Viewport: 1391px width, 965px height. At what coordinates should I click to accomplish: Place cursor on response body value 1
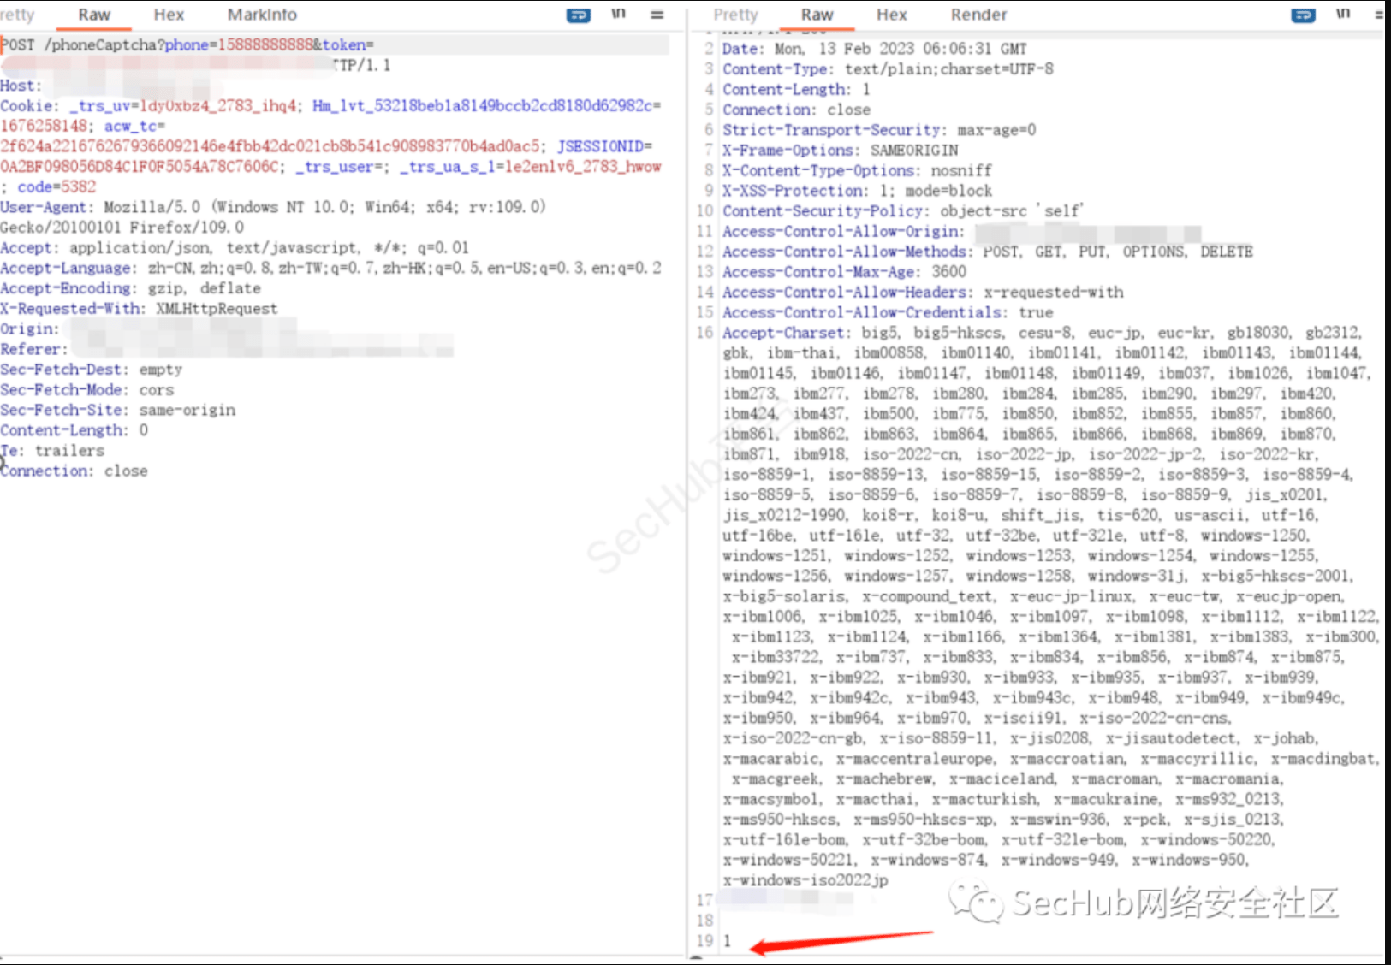pyautogui.click(x=728, y=941)
